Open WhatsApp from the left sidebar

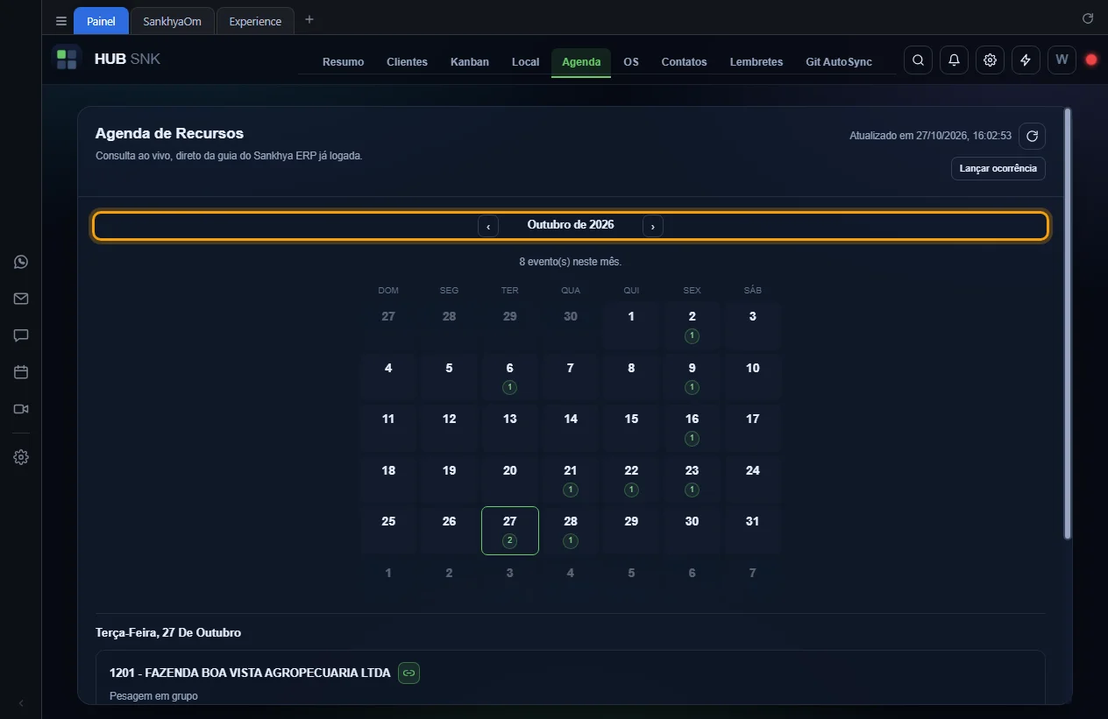tap(21, 262)
